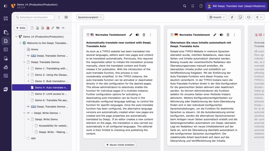Open the share dropdown in toolbar

pyautogui.click(x=259, y=17)
